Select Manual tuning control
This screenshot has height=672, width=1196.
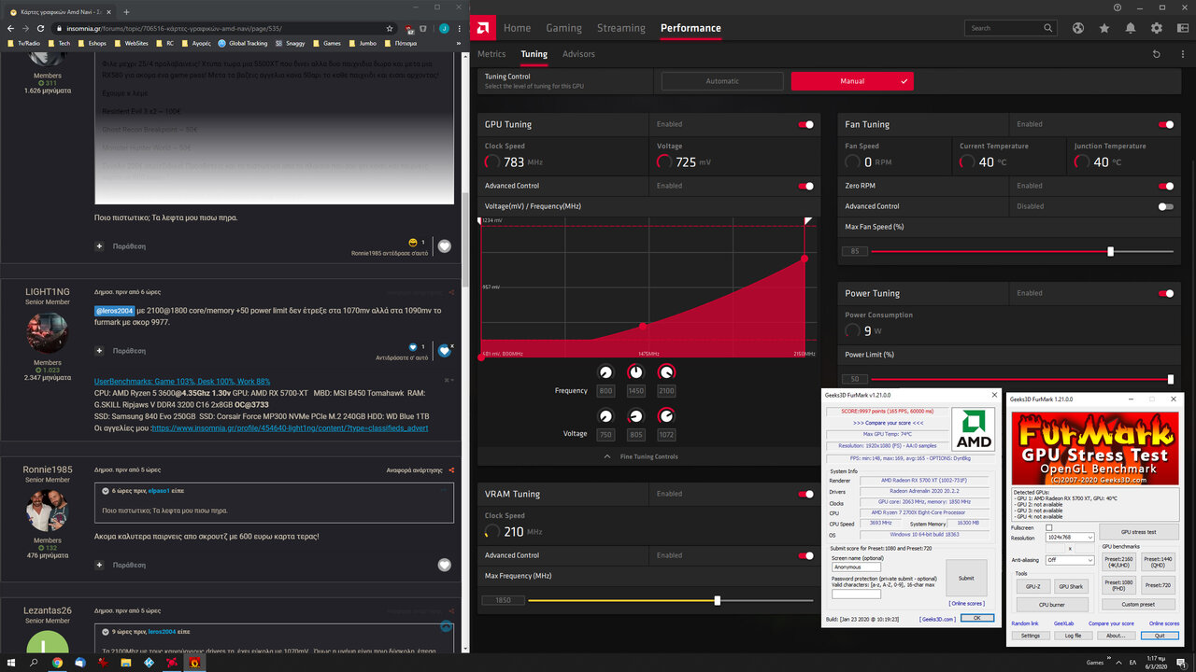pos(852,81)
